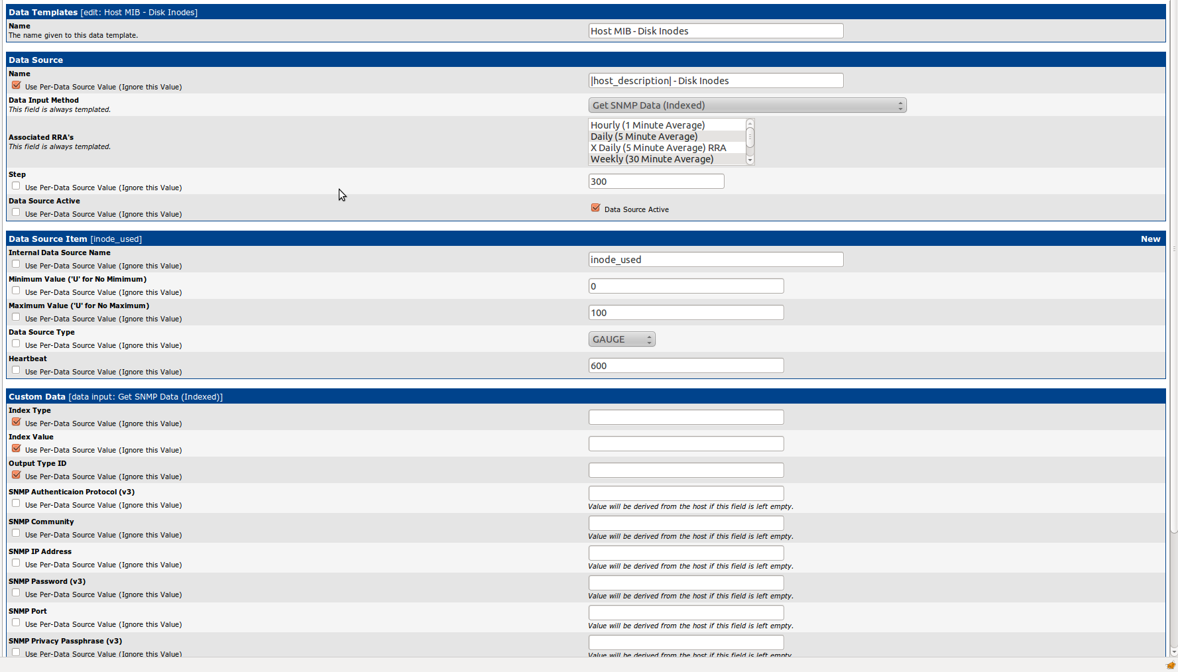The width and height of the screenshot is (1178, 672).
Task: Tick per-data source box for Heartbeat
Action: coord(16,370)
